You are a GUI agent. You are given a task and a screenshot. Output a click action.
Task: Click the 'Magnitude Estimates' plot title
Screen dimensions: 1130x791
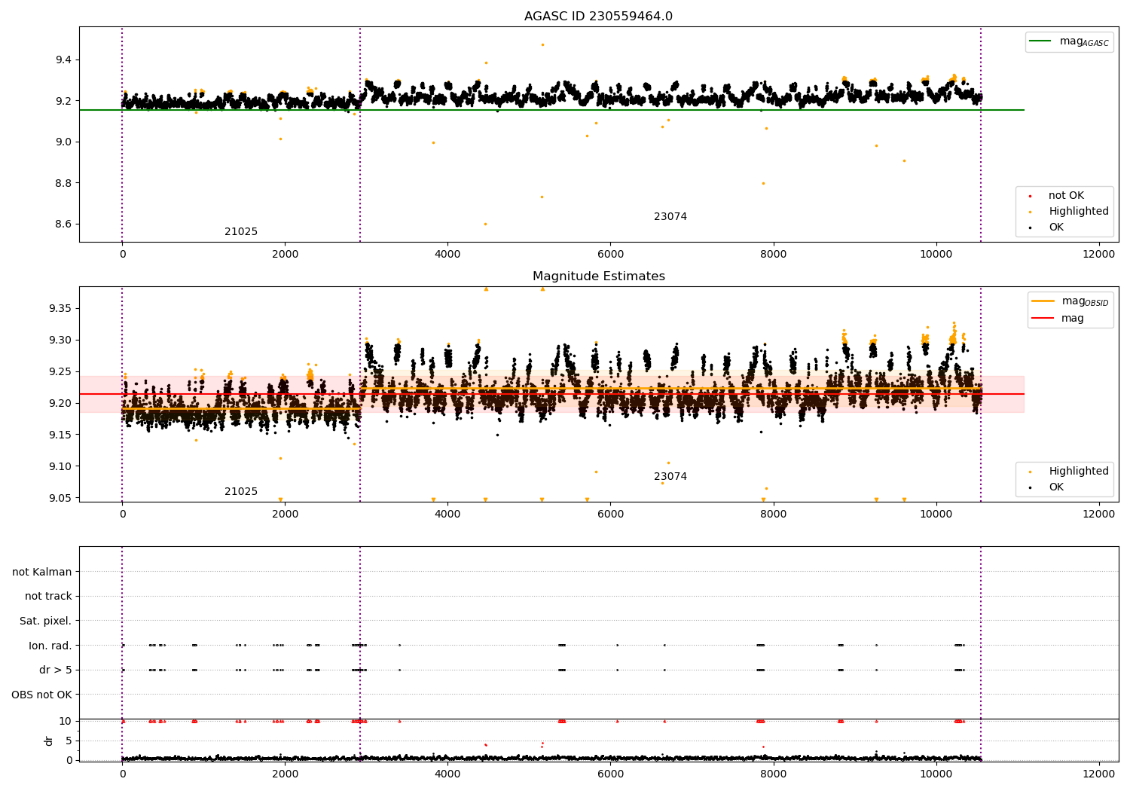[x=598, y=276]
